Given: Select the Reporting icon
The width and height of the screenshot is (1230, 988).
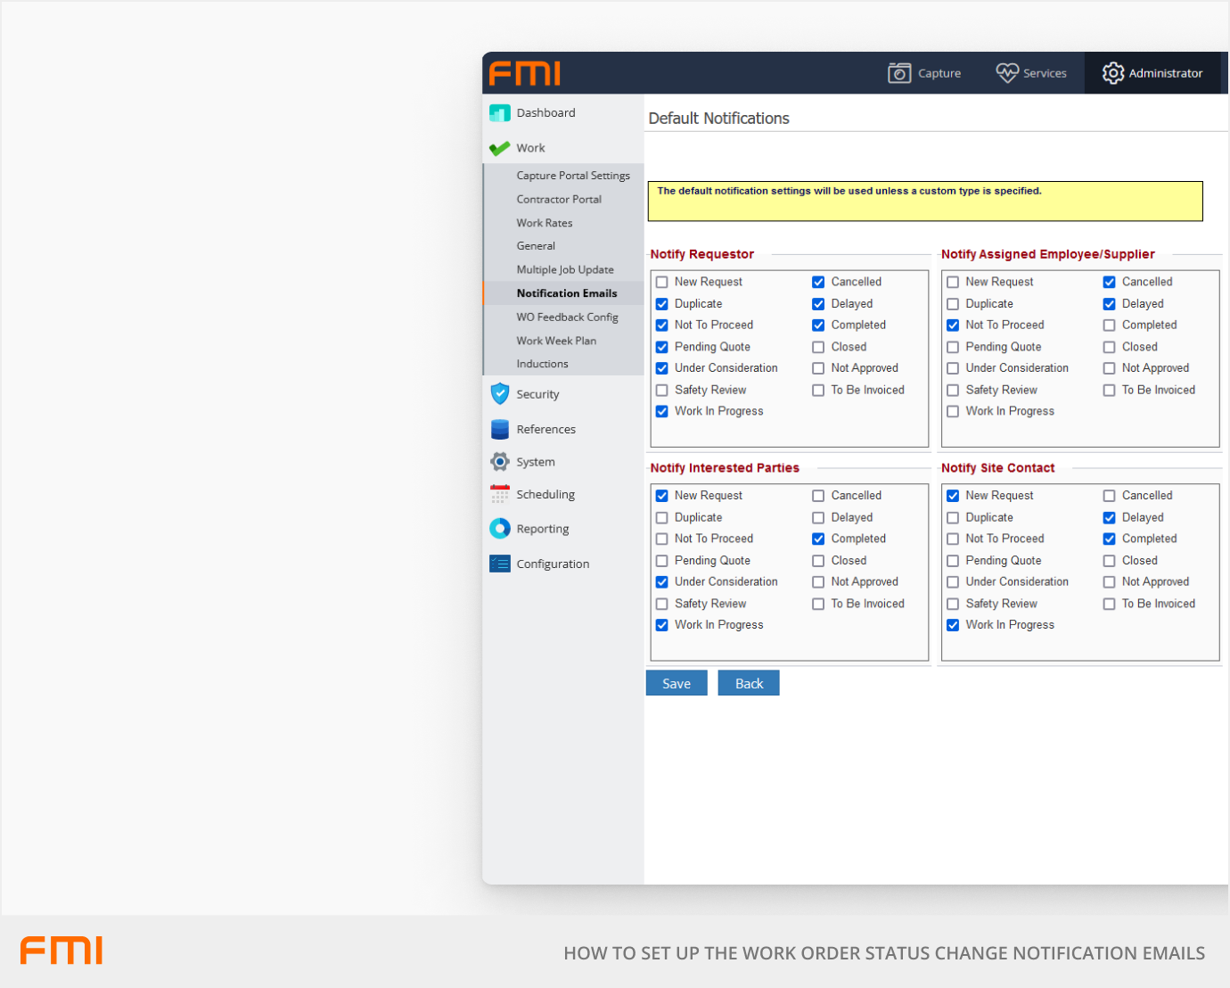Looking at the screenshot, I should pyautogui.click(x=500, y=528).
